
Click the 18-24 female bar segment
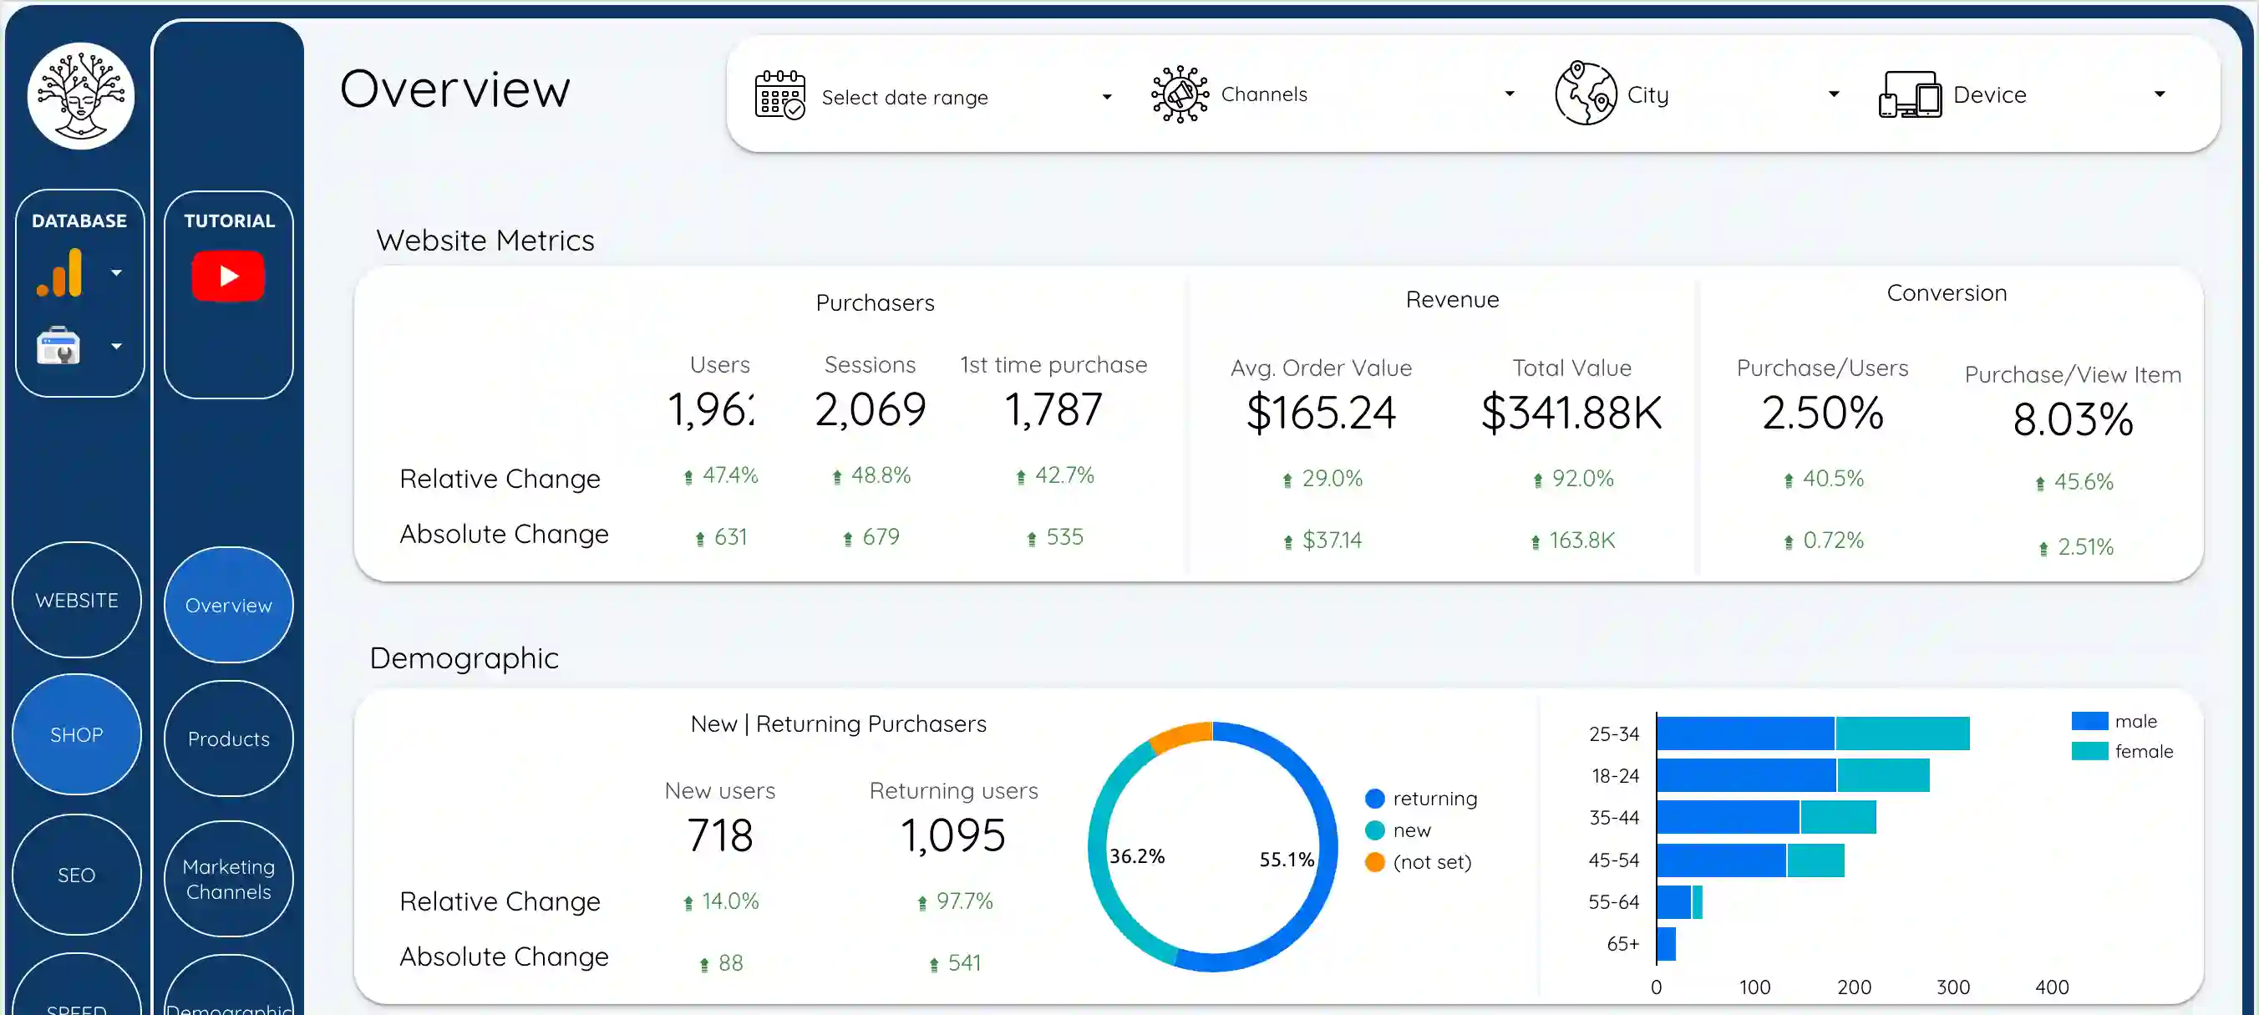(1883, 775)
